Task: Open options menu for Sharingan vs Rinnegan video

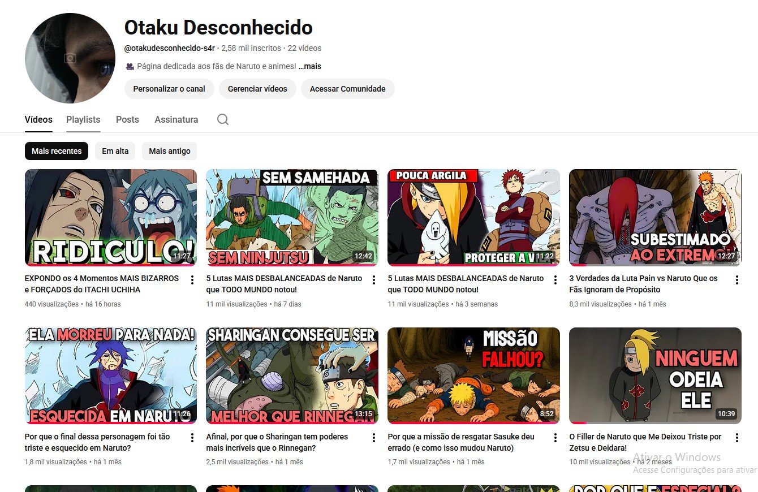Action: (x=373, y=438)
